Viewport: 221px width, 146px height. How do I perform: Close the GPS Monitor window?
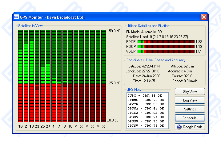click(203, 17)
